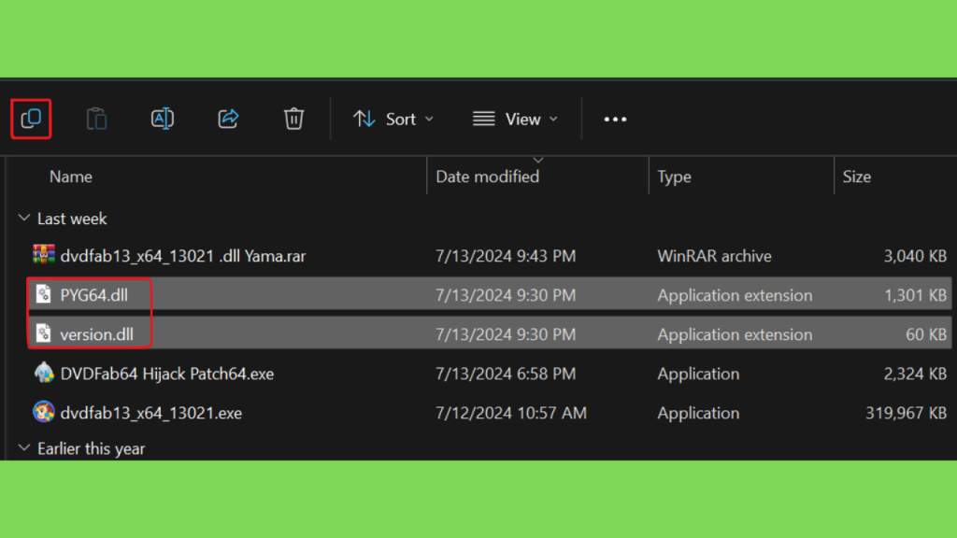Click the 7/13/2024 6:58 PM date cell

[506, 374]
